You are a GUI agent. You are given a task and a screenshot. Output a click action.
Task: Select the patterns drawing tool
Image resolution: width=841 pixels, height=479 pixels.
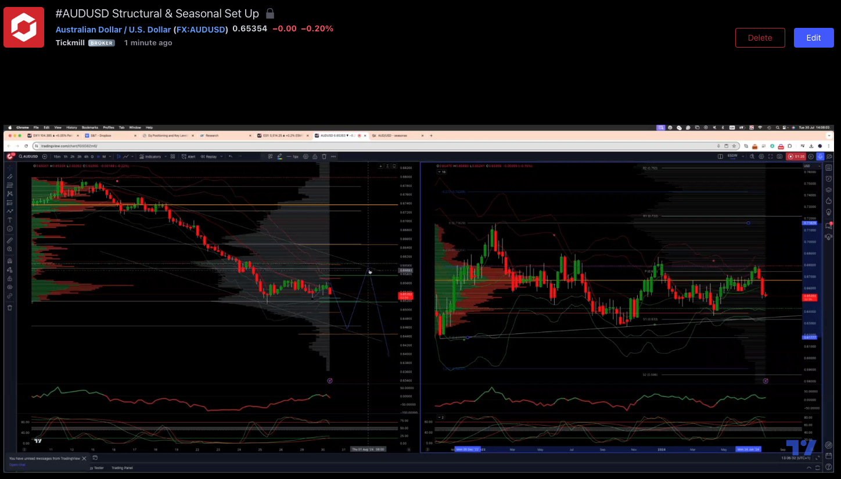tap(10, 194)
